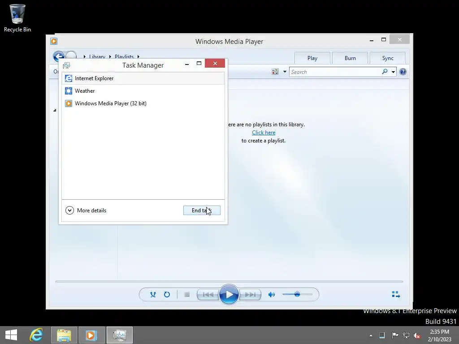Open Internet Explorer from the taskbar
The image size is (459, 344).
point(37,335)
